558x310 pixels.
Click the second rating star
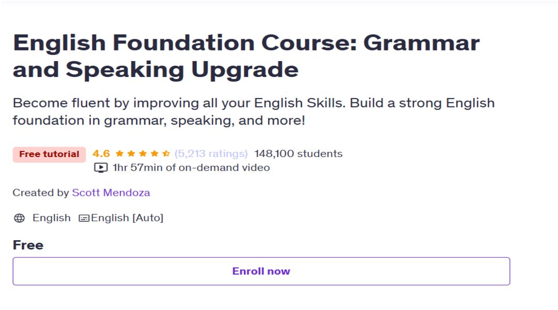click(x=131, y=153)
